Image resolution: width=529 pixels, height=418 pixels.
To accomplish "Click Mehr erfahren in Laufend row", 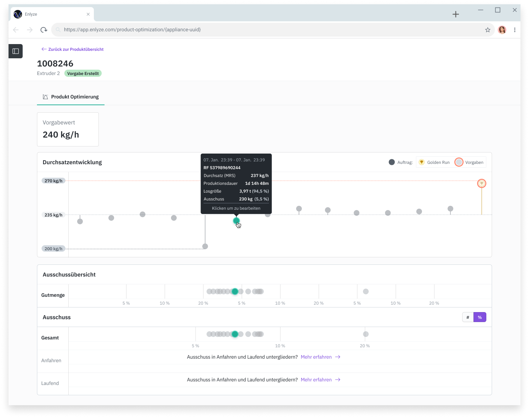I will coord(320,380).
